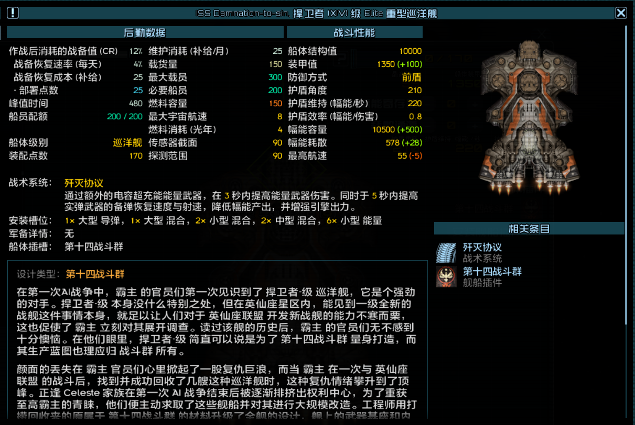The image size is (635, 425).
Task: Click the first lore paragraph about 第一次AI战争
Action: (216, 321)
